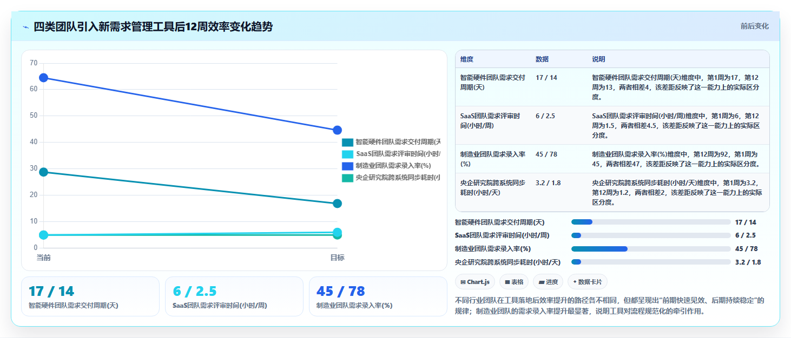The width and height of the screenshot is (791, 338).
Task: Select the 数据卡片 tag chip
Action: tap(588, 282)
